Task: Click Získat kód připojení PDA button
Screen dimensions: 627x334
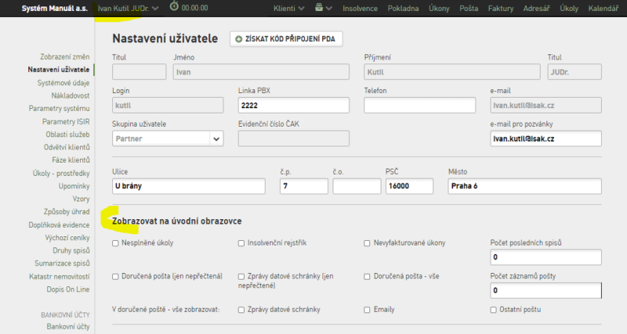Action: tap(286, 39)
